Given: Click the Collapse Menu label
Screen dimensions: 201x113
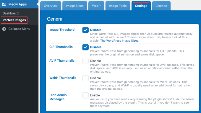Looking at the screenshot, I should (19, 29).
